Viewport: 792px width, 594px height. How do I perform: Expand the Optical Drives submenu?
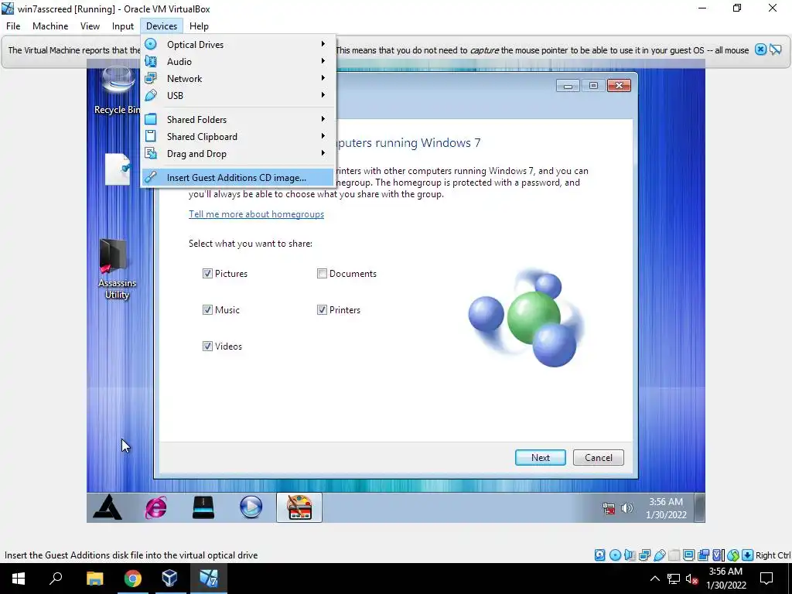point(238,44)
